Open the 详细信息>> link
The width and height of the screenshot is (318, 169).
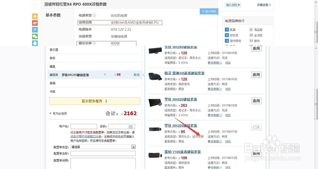[x=264, y=5]
